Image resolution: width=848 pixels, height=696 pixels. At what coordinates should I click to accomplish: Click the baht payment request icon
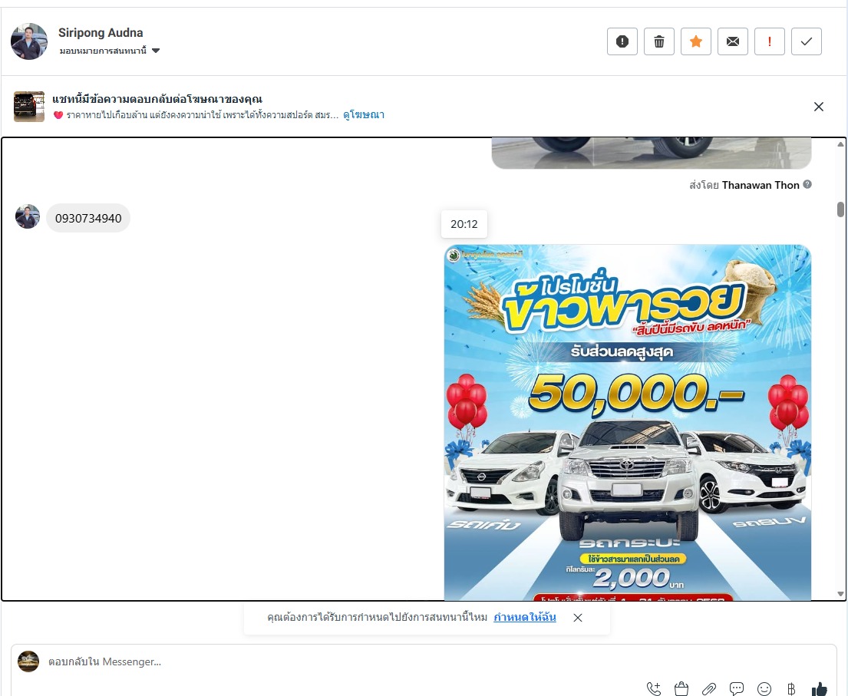[792, 688]
